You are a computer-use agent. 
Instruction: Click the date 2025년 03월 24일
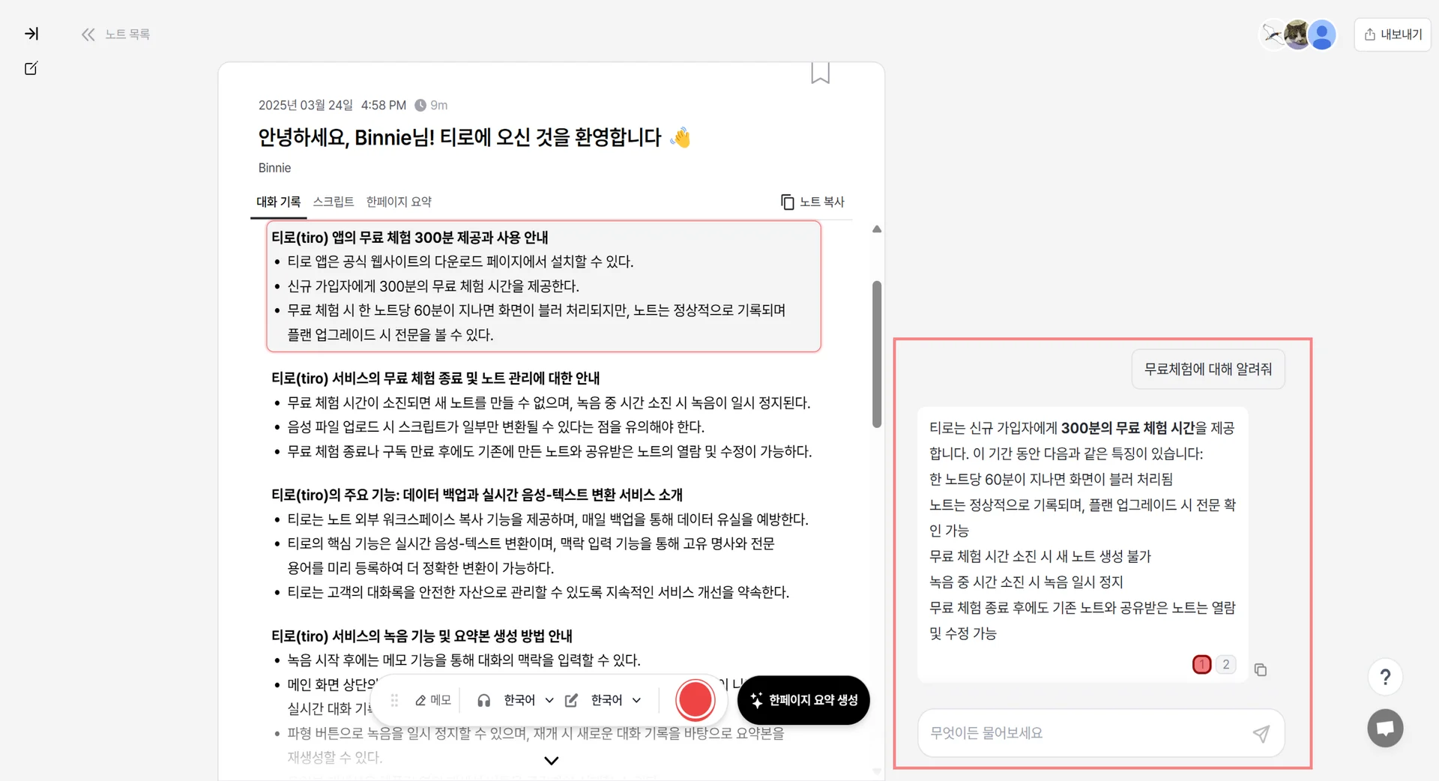click(306, 105)
